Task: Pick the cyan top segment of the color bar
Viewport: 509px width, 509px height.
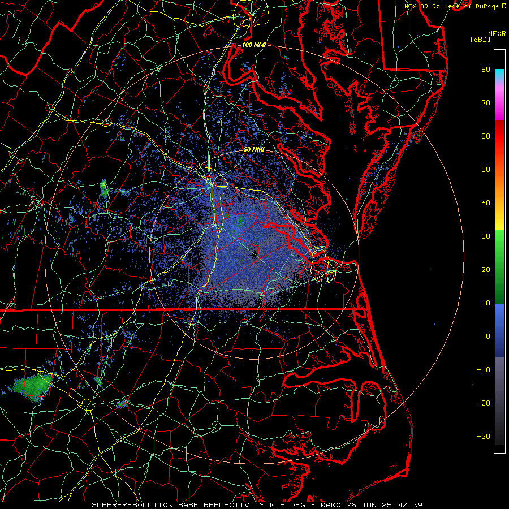Action: [499, 74]
